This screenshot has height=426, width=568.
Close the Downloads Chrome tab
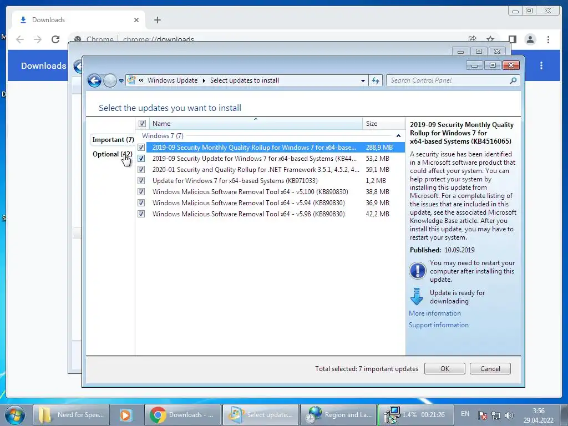coord(136,20)
